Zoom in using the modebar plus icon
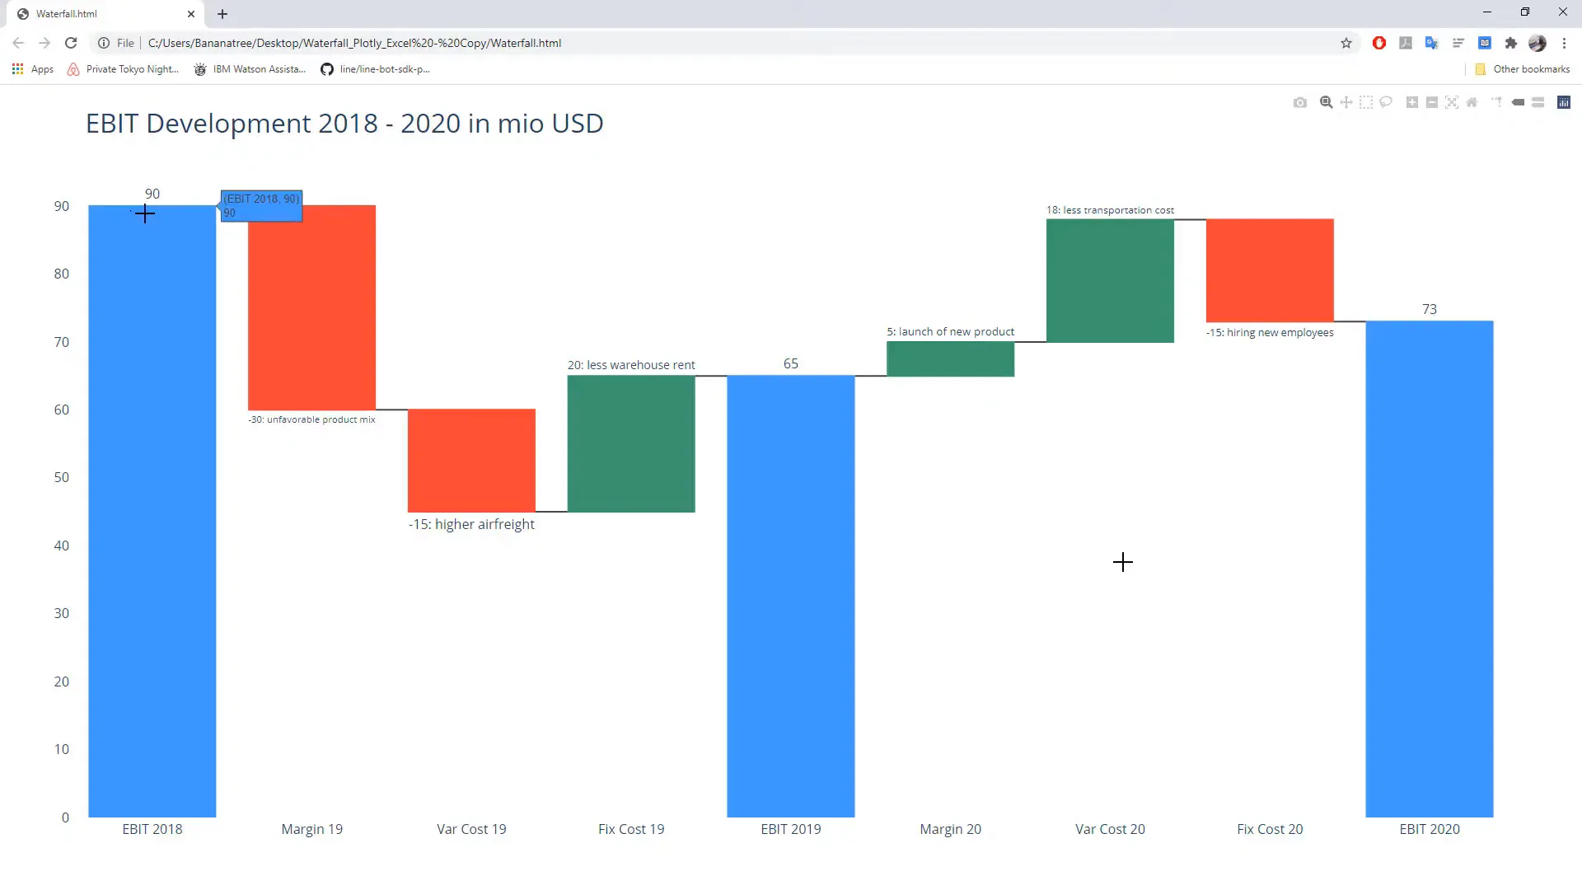 [1411, 102]
